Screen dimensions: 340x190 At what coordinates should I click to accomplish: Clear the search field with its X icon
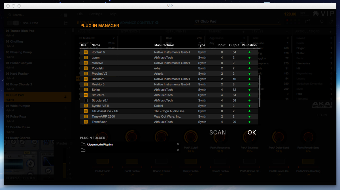(61, 15)
